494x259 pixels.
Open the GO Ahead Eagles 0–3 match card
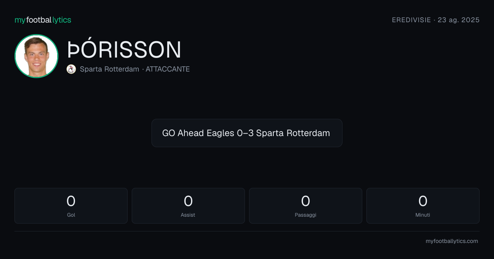click(247, 133)
